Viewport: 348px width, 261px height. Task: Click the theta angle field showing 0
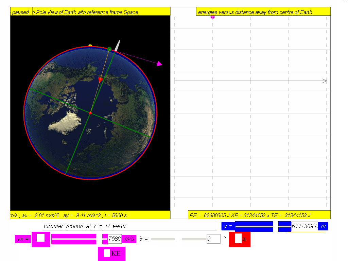213,239
